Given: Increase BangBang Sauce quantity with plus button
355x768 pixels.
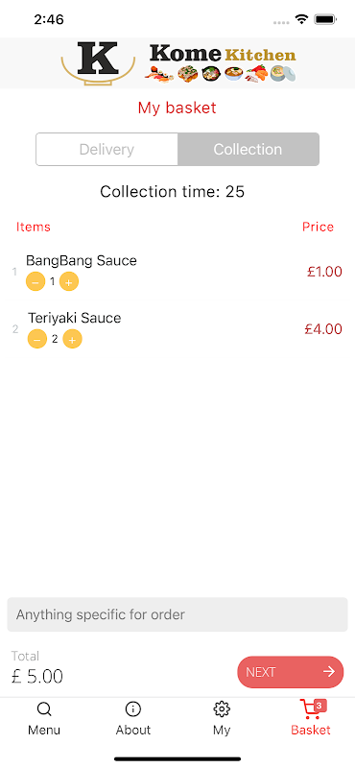Looking at the screenshot, I should (x=69, y=281).
